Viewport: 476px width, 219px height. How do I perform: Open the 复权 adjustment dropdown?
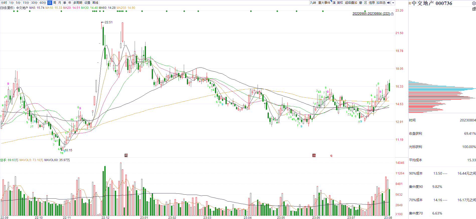click(340, 3)
